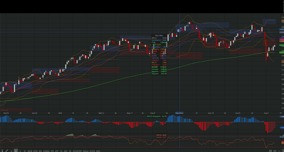Screen dimensions: 284x152
Task: Switch to the M timeframe button
Action: click(25, 151)
